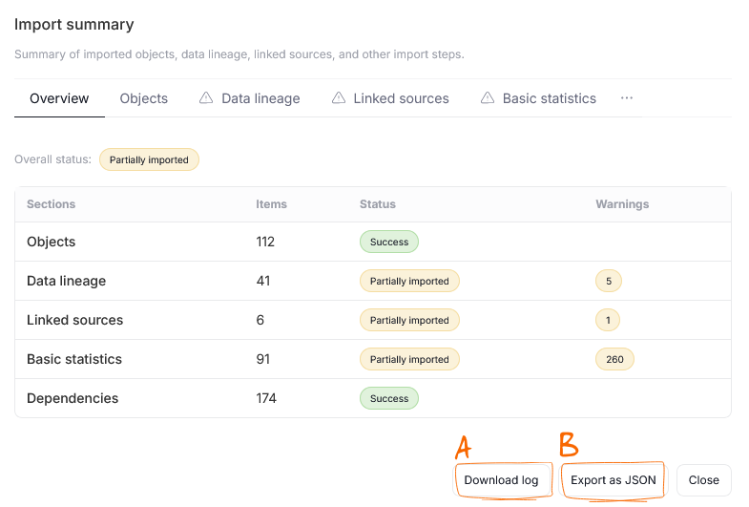Viewport: 749px width, 507px height.
Task: Click the warning icon on Basic statistics tab
Action: tap(488, 98)
